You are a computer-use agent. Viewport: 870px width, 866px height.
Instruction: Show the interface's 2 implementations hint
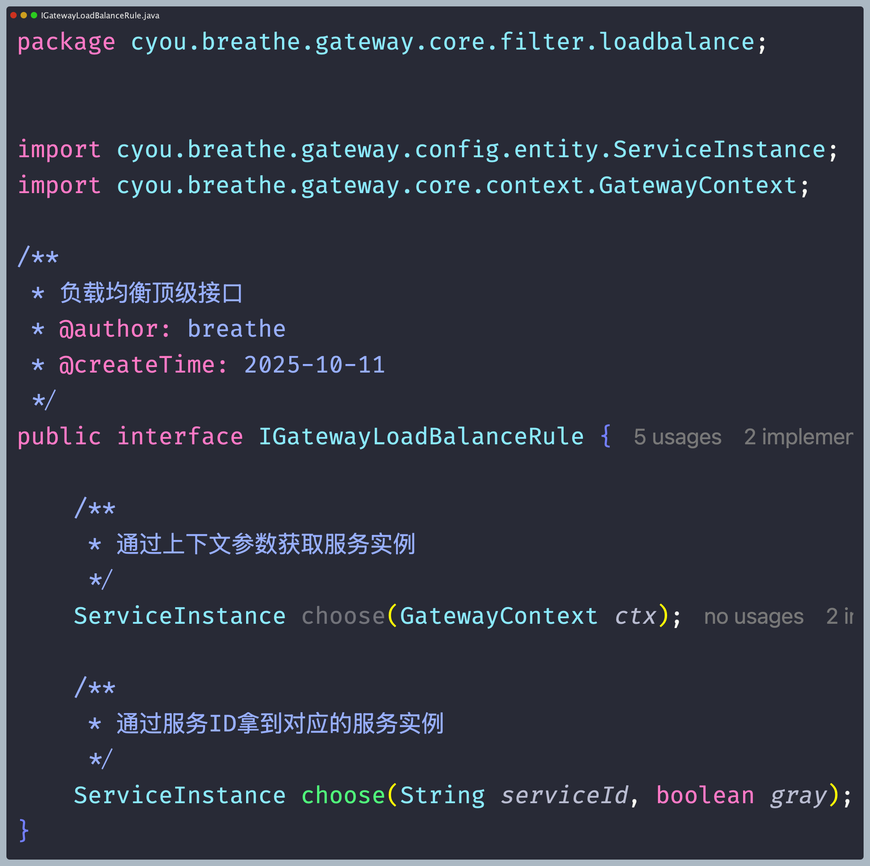click(x=798, y=437)
